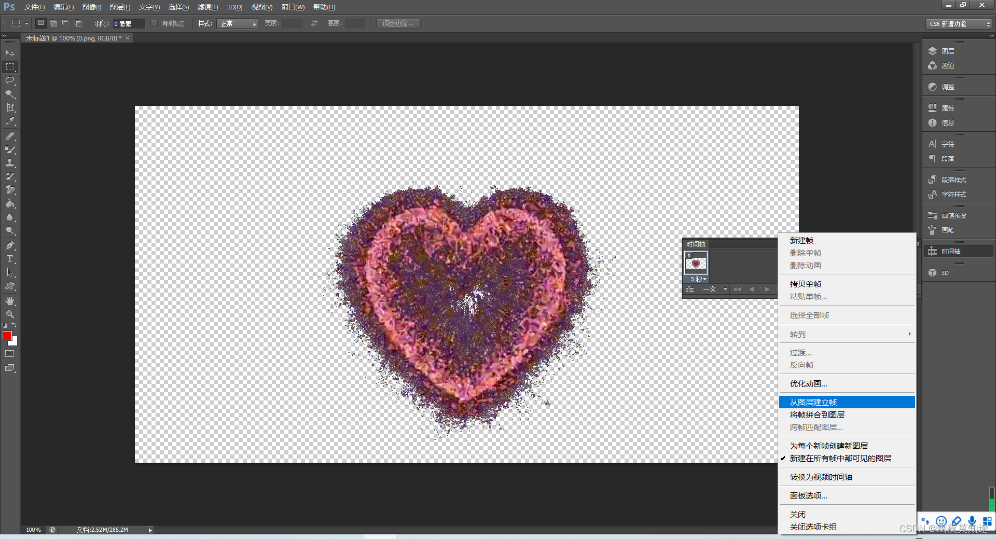Screen dimensions: 996x539
Task: Select the Horizontal Type tool
Action: [10, 258]
